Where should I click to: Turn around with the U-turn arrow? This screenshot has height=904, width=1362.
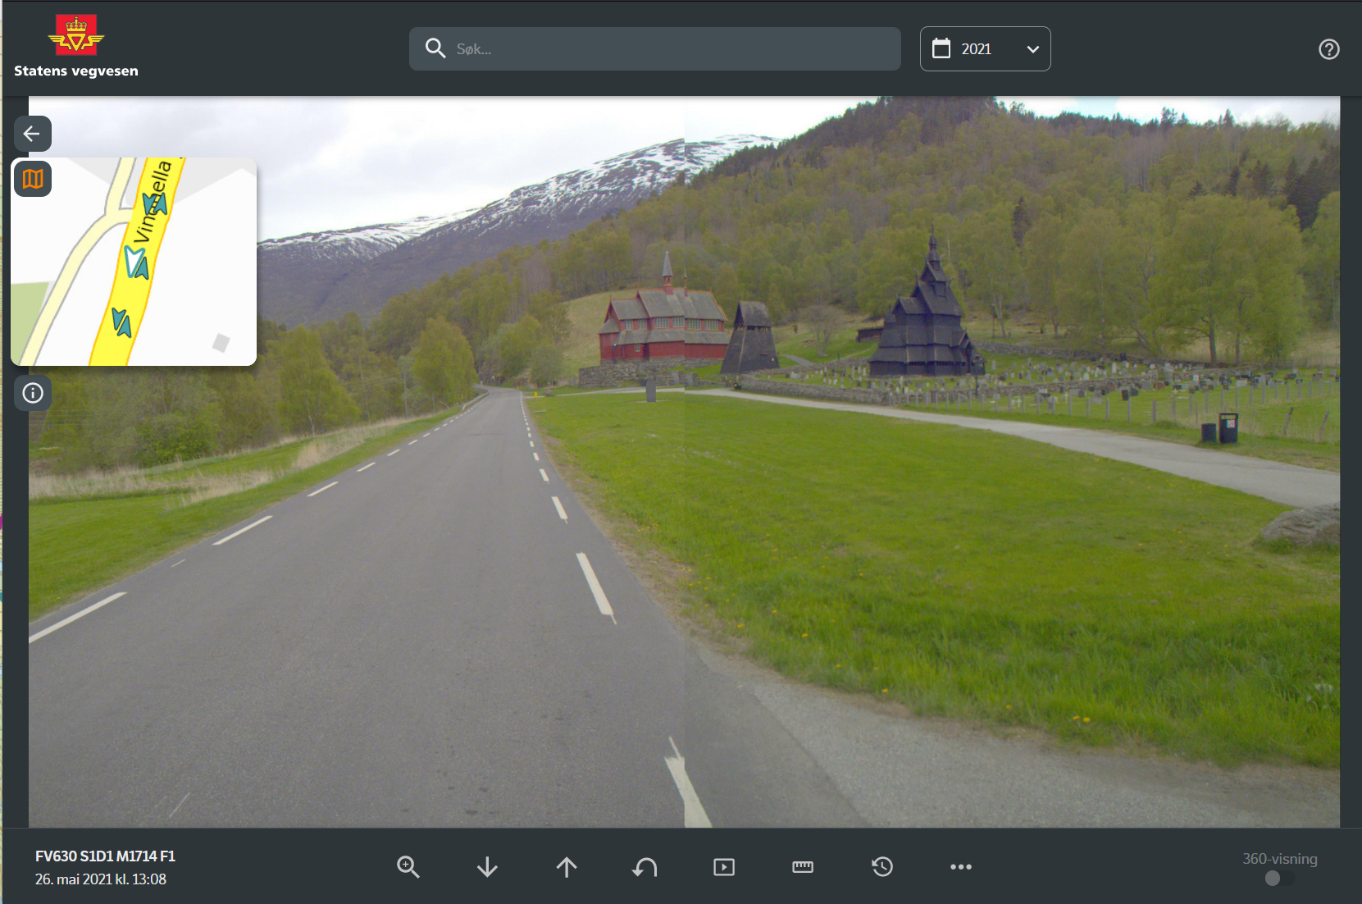coord(645,867)
